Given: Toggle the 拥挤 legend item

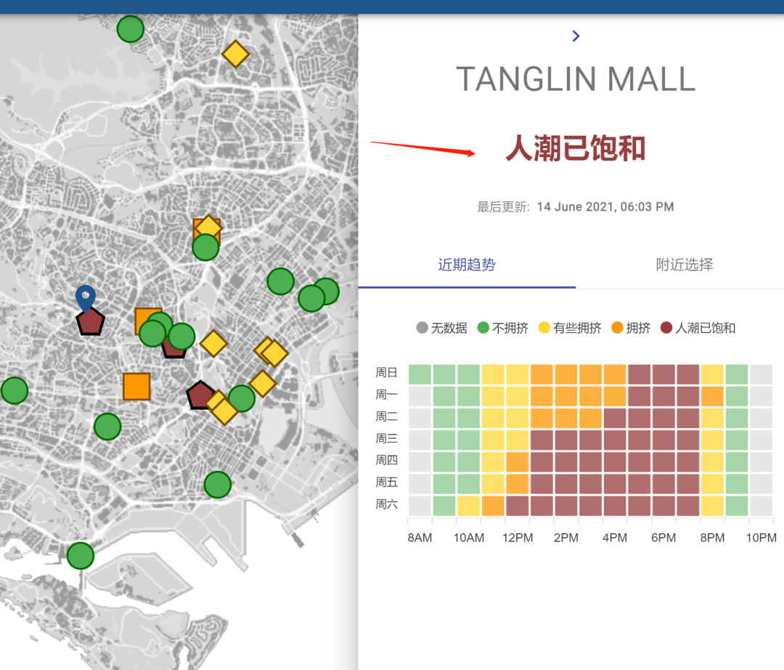Looking at the screenshot, I should [631, 328].
